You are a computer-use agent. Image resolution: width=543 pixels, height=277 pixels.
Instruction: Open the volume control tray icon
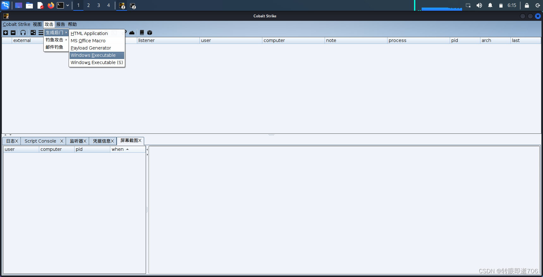[x=479, y=5]
